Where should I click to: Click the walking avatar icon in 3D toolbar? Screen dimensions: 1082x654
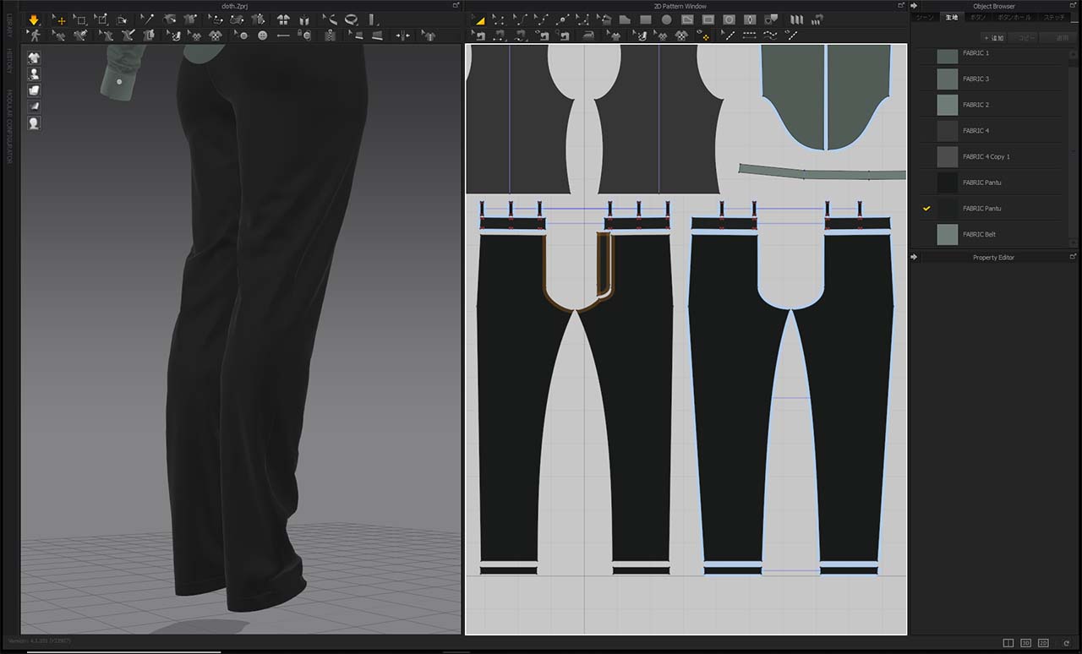click(x=35, y=35)
